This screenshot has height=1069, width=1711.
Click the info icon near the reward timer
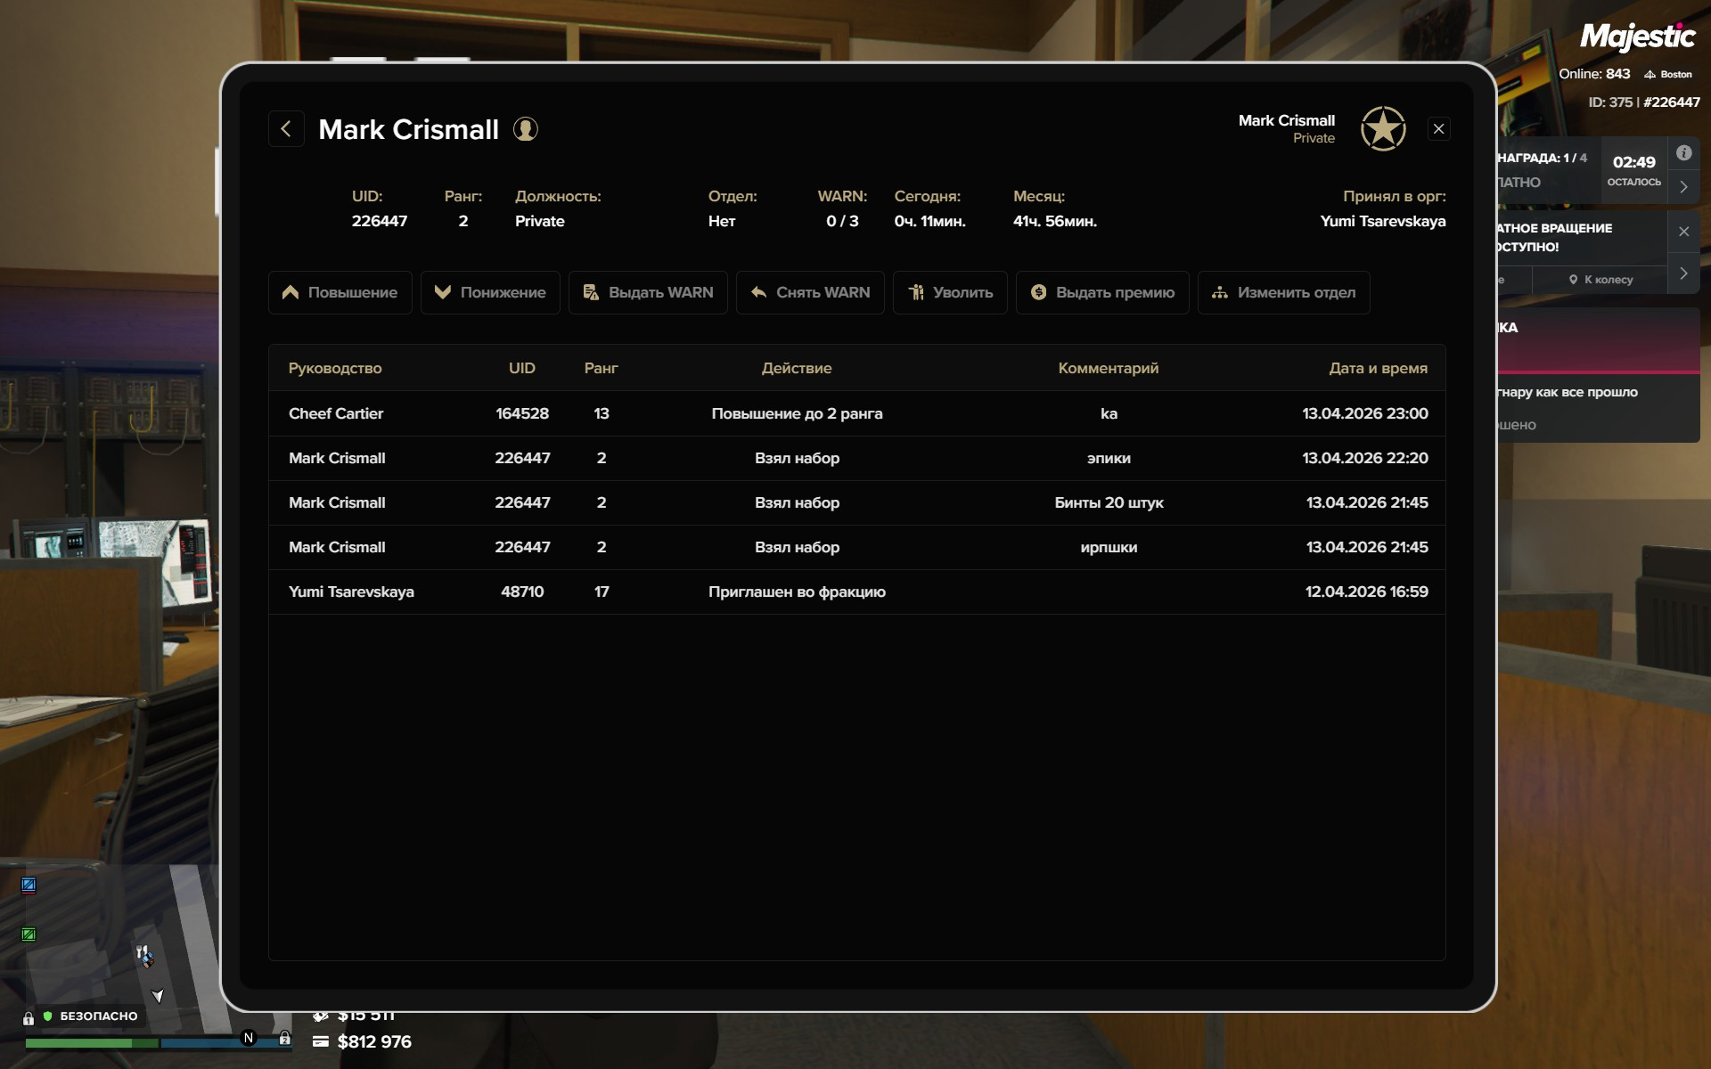[1683, 153]
